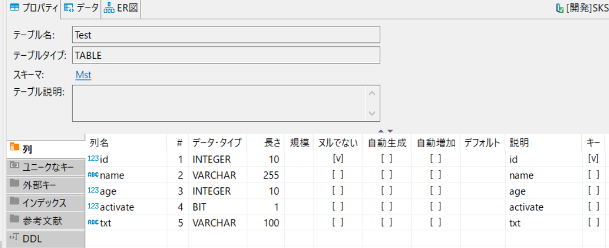Click inside the テーブル説明 text area
609x248 pixels.
pos(219,103)
